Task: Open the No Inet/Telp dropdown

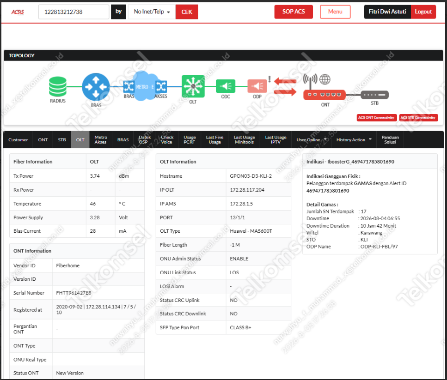Action: tap(152, 12)
